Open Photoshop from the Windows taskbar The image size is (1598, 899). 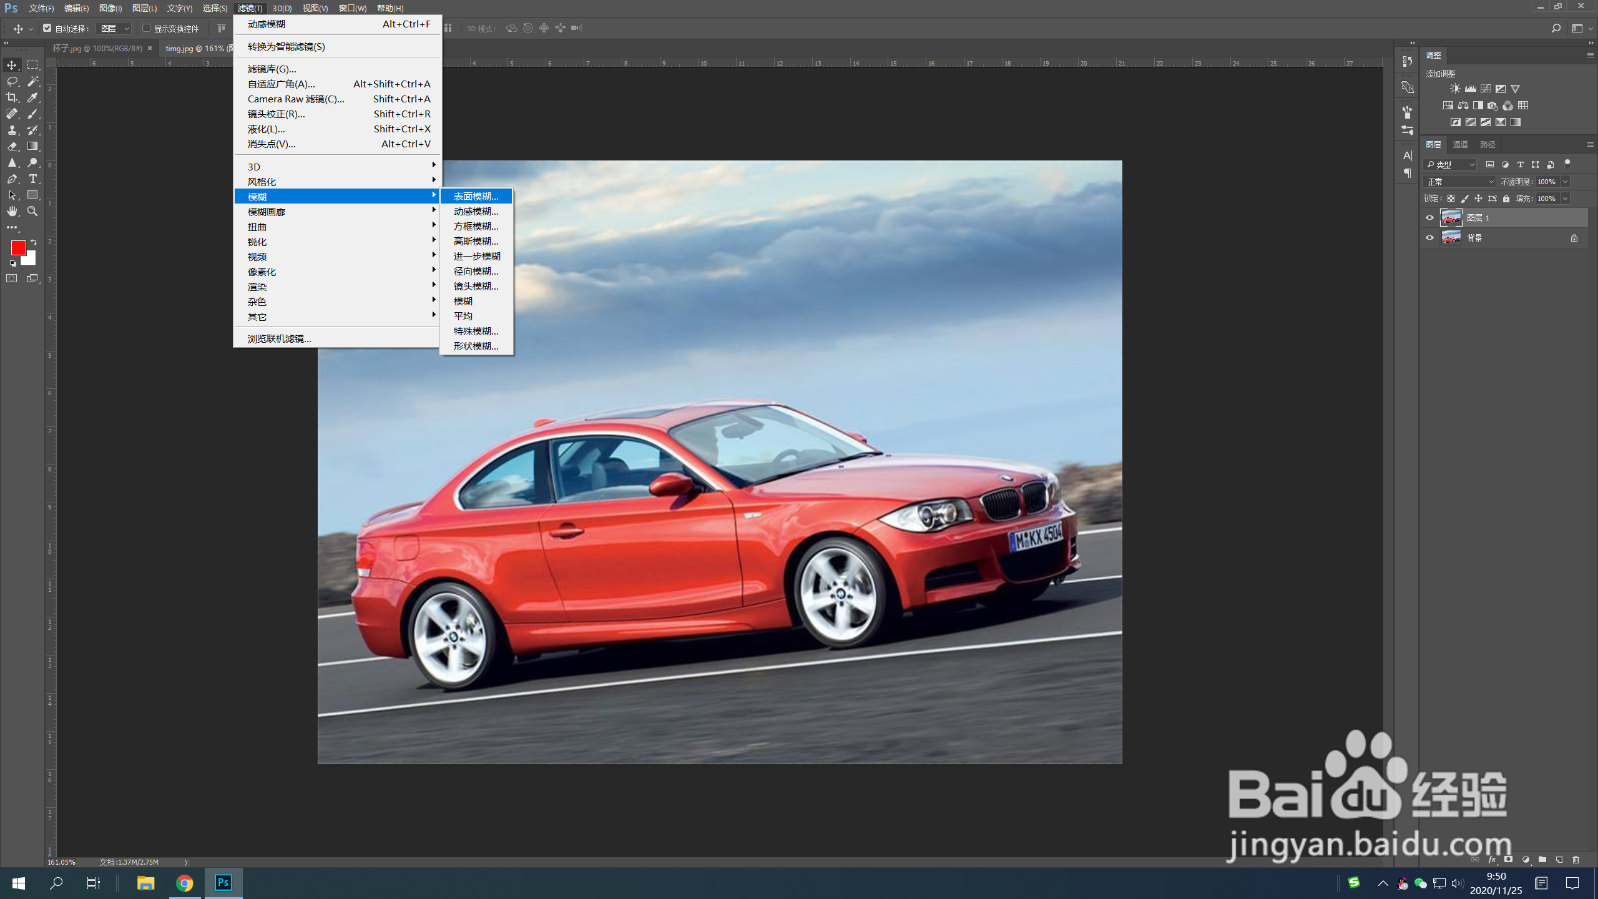pyautogui.click(x=223, y=883)
